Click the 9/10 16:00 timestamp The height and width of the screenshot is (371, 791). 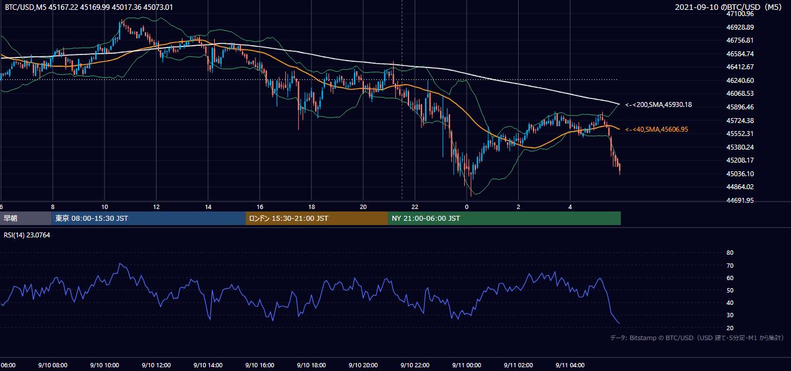tap(259, 365)
